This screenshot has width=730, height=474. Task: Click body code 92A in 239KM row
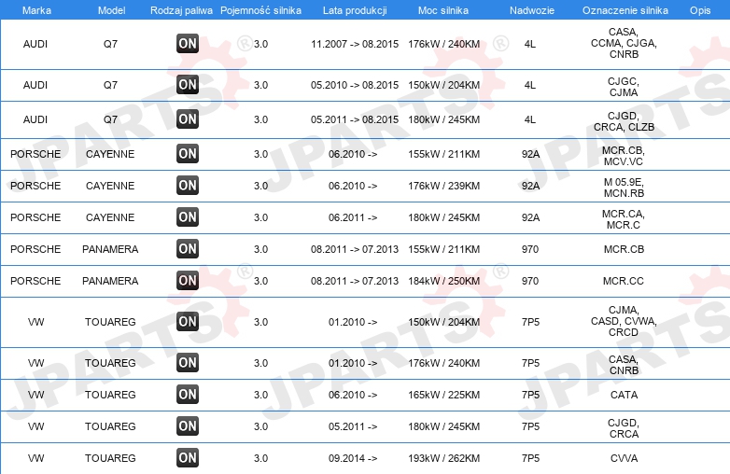click(x=530, y=186)
